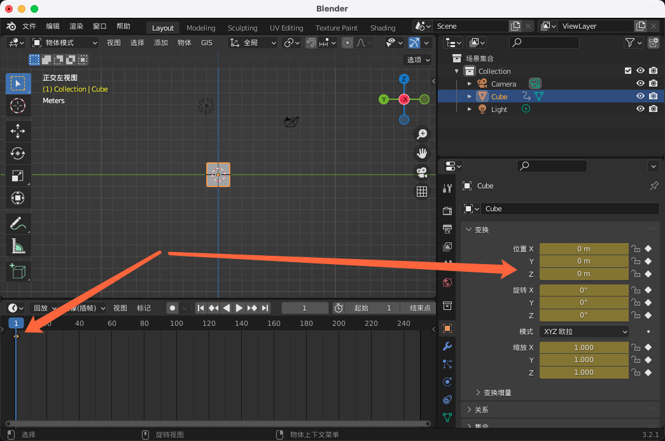The width and height of the screenshot is (665, 441).
Task: Toggle auto keying record button
Action: 172,308
